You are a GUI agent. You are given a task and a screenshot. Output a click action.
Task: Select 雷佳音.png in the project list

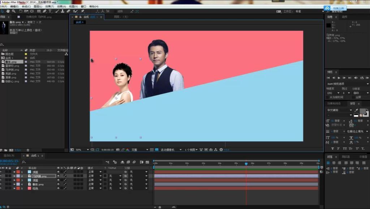(12, 66)
